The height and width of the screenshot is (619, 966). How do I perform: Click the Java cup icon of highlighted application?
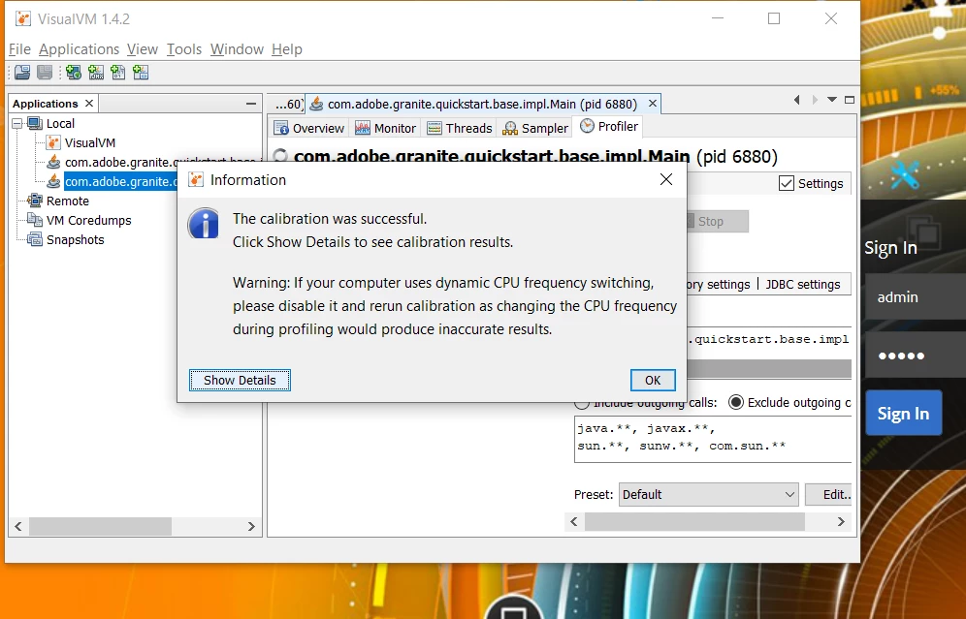pos(54,181)
